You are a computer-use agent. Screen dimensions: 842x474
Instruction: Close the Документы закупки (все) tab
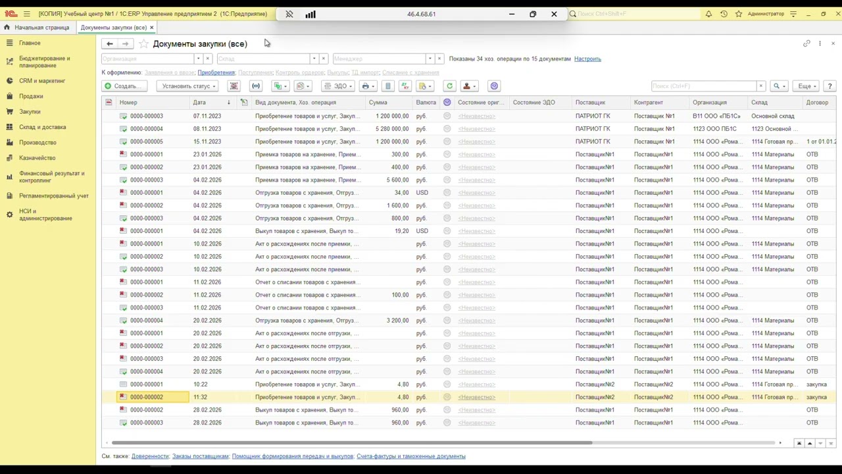click(151, 28)
